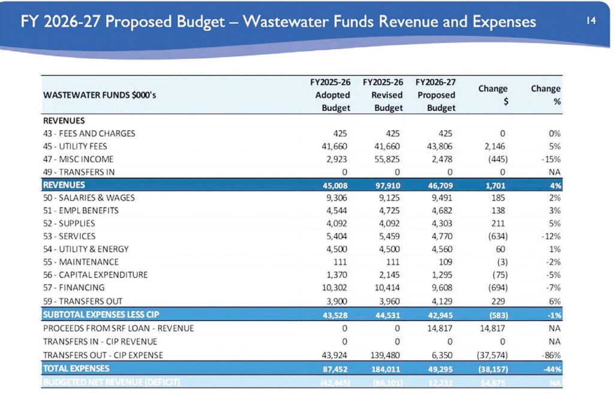Select the '54 - UTILITY & ENERGY' row label
The height and width of the screenshot is (395, 614).
(x=86, y=249)
